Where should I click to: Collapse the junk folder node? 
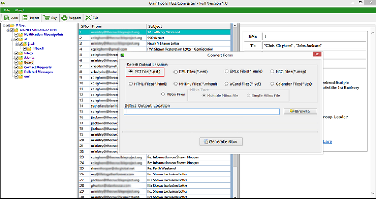click(17, 44)
